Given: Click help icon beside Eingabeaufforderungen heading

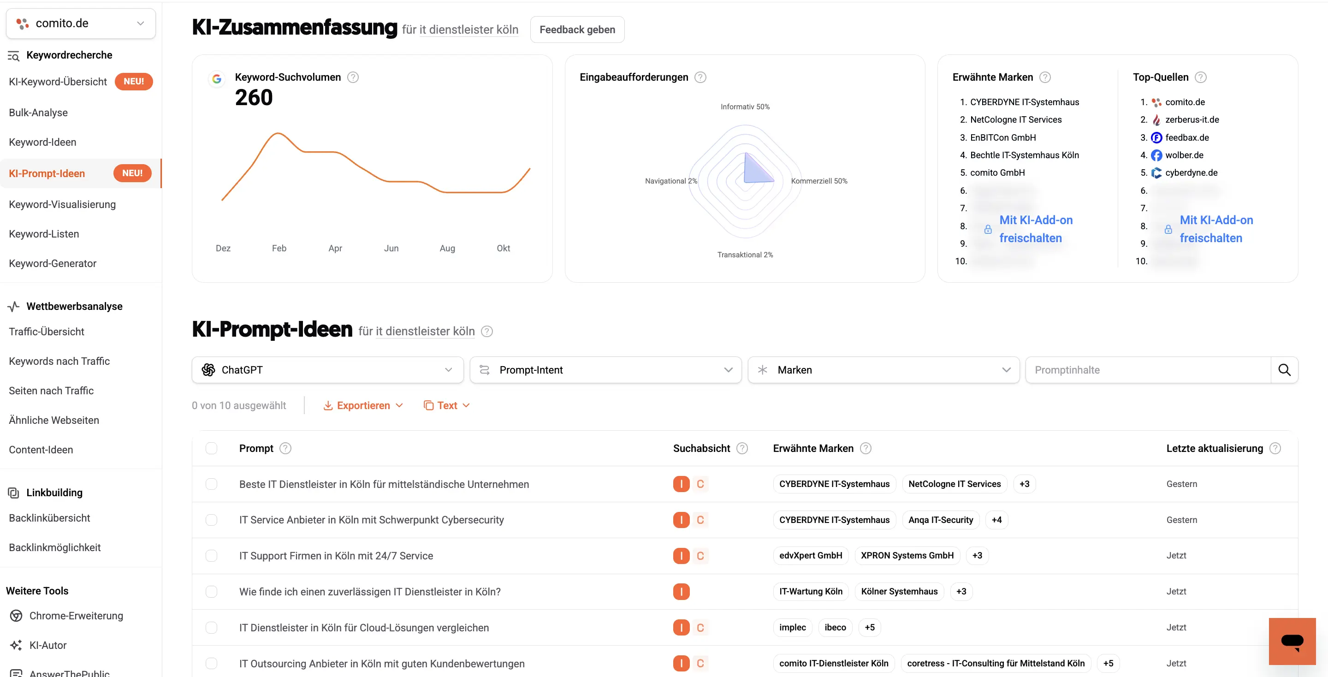Looking at the screenshot, I should (x=700, y=77).
